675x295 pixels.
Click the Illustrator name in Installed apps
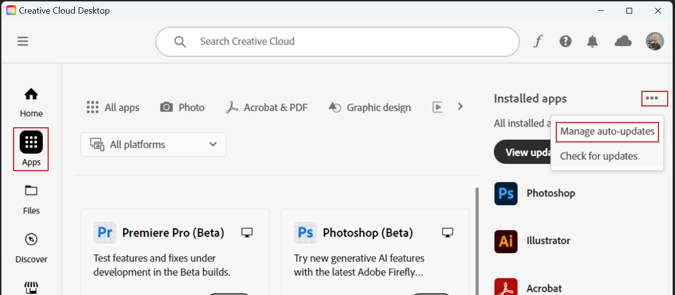548,241
